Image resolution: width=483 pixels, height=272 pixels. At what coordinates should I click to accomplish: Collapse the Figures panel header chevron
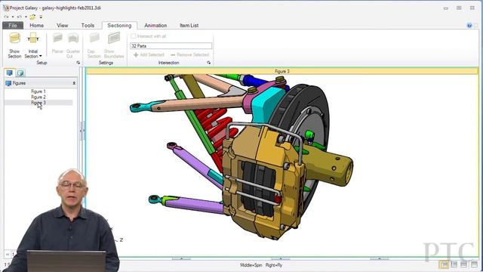74,83
